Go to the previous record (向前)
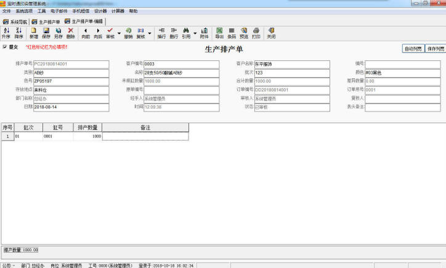This screenshot has width=446, height=268. click(86, 33)
